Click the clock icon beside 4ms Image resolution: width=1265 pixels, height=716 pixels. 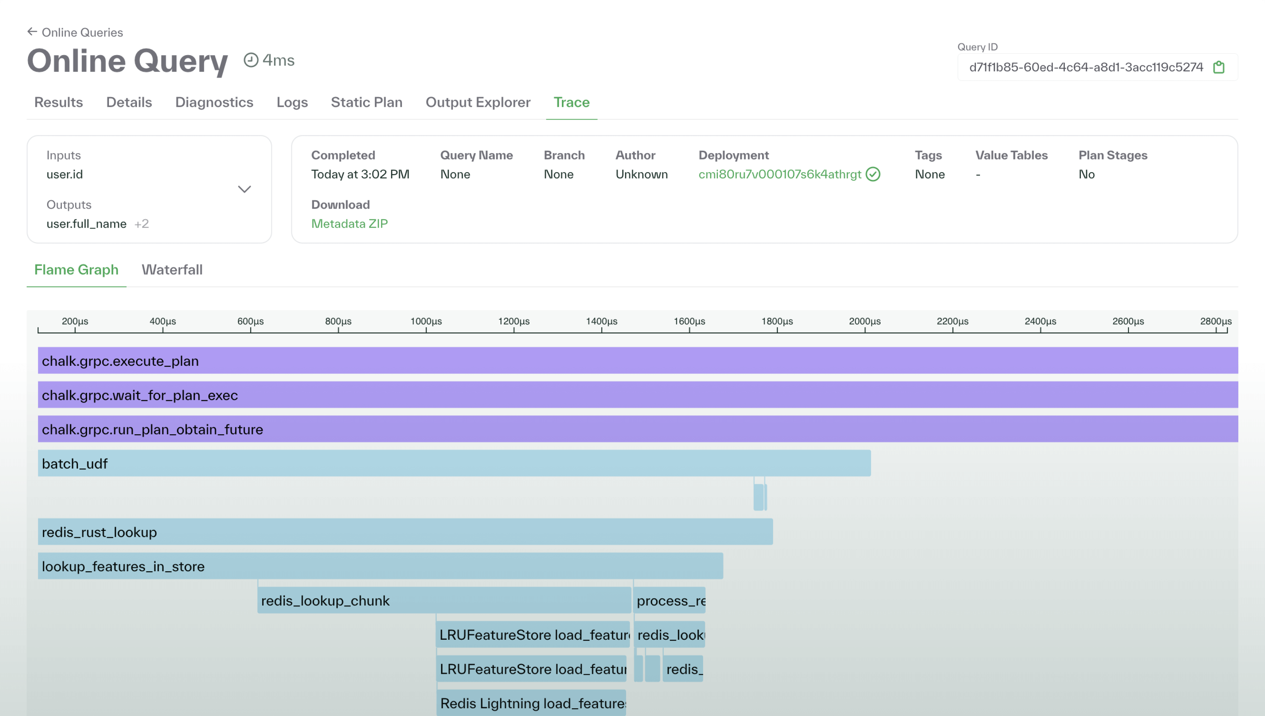click(x=251, y=60)
